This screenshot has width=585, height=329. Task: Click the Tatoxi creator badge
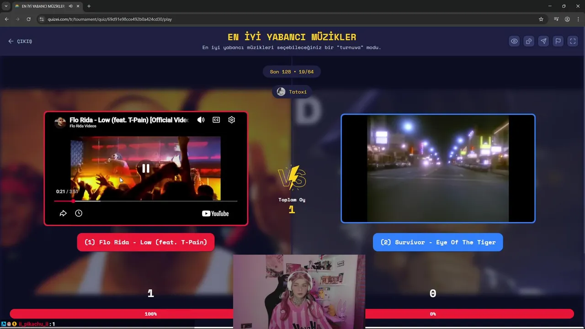pos(292,92)
